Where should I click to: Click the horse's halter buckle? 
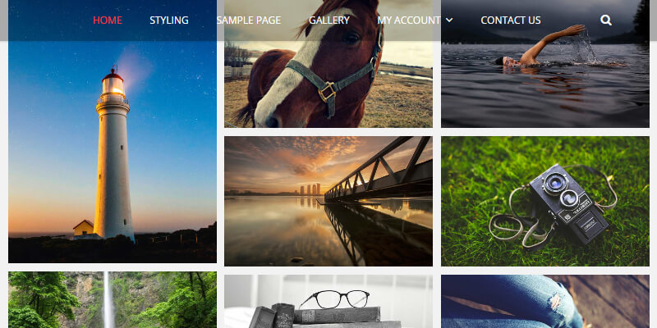click(x=327, y=92)
